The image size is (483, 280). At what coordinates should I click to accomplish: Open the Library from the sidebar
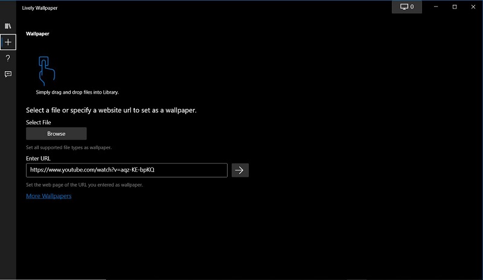(8, 27)
